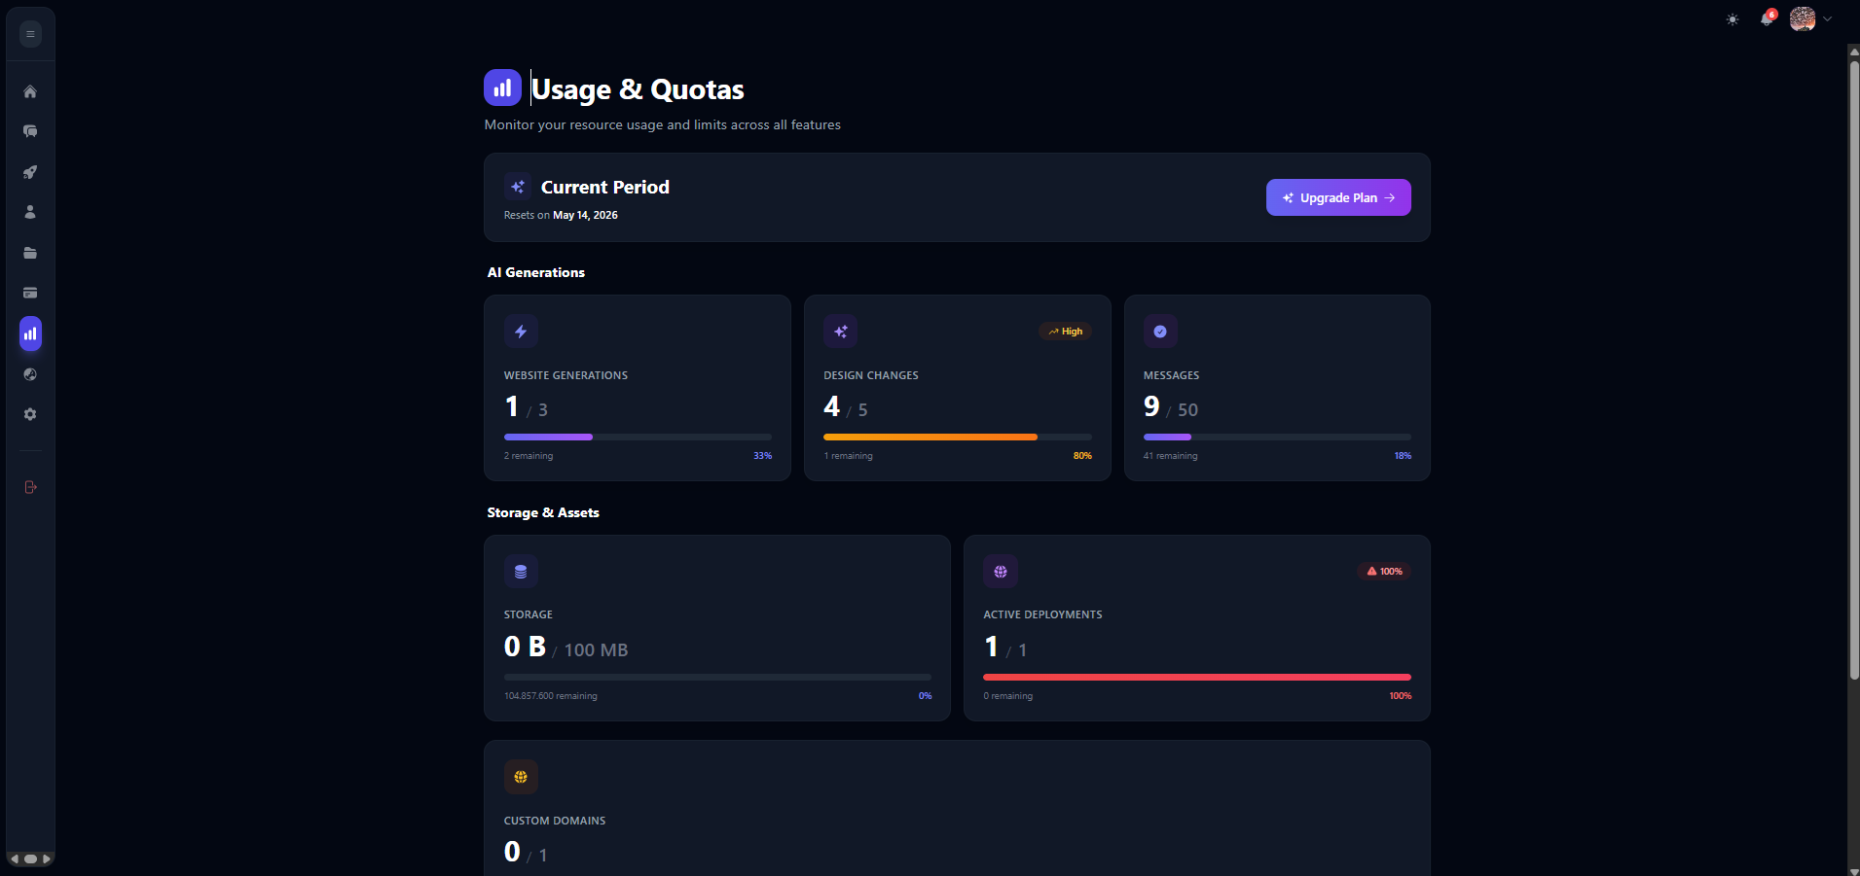This screenshot has height=876, width=1860.
Task: Select the active Usage & Quotas sidebar item
Action: click(x=30, y=333)
